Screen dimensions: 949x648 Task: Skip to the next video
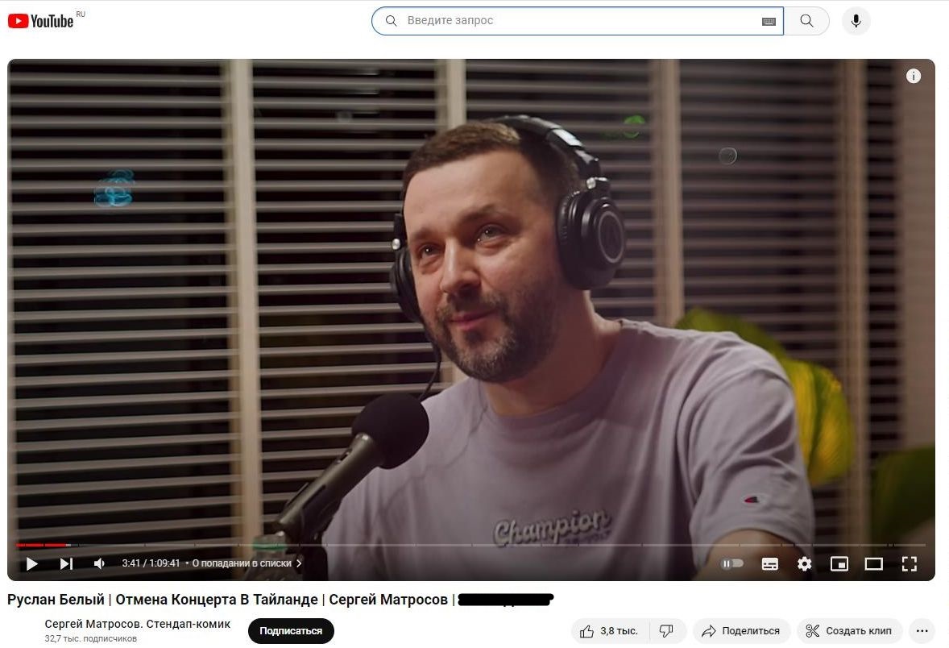[66, 563]
